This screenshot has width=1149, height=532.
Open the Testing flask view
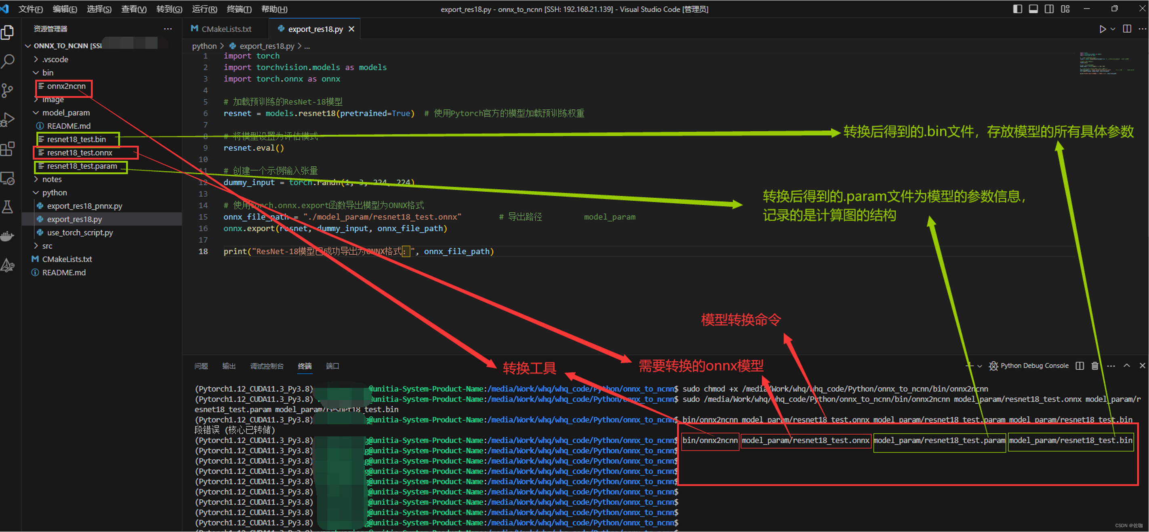(x=8, y=207)
